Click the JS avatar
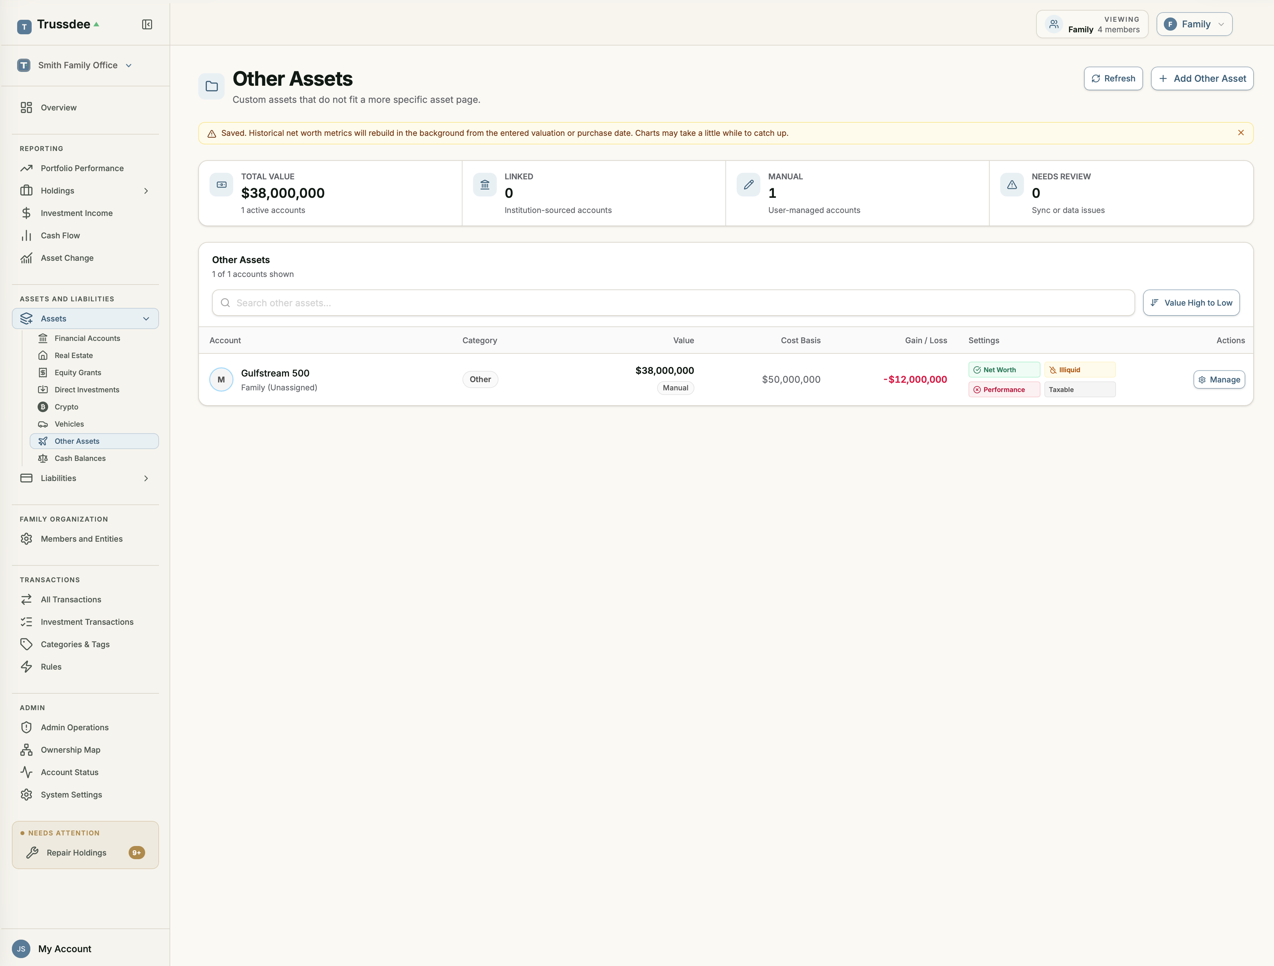The width and height of the screenshot is (1274, 966). point(21,949)
